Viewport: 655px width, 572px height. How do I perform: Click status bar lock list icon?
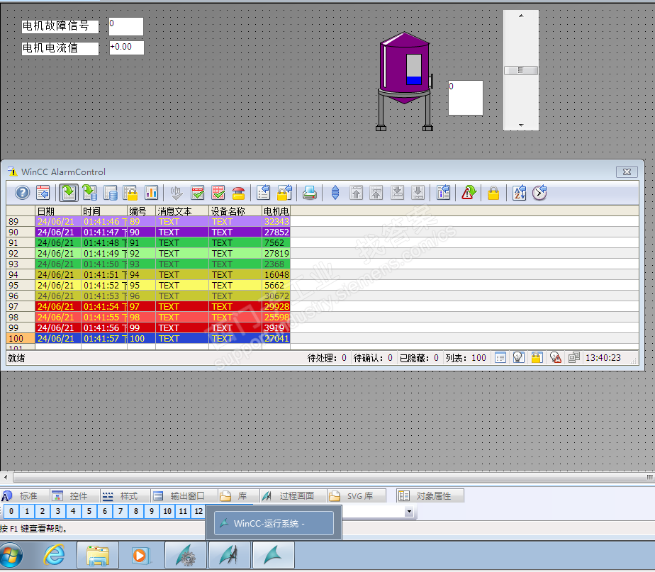[x=537, y=358]
